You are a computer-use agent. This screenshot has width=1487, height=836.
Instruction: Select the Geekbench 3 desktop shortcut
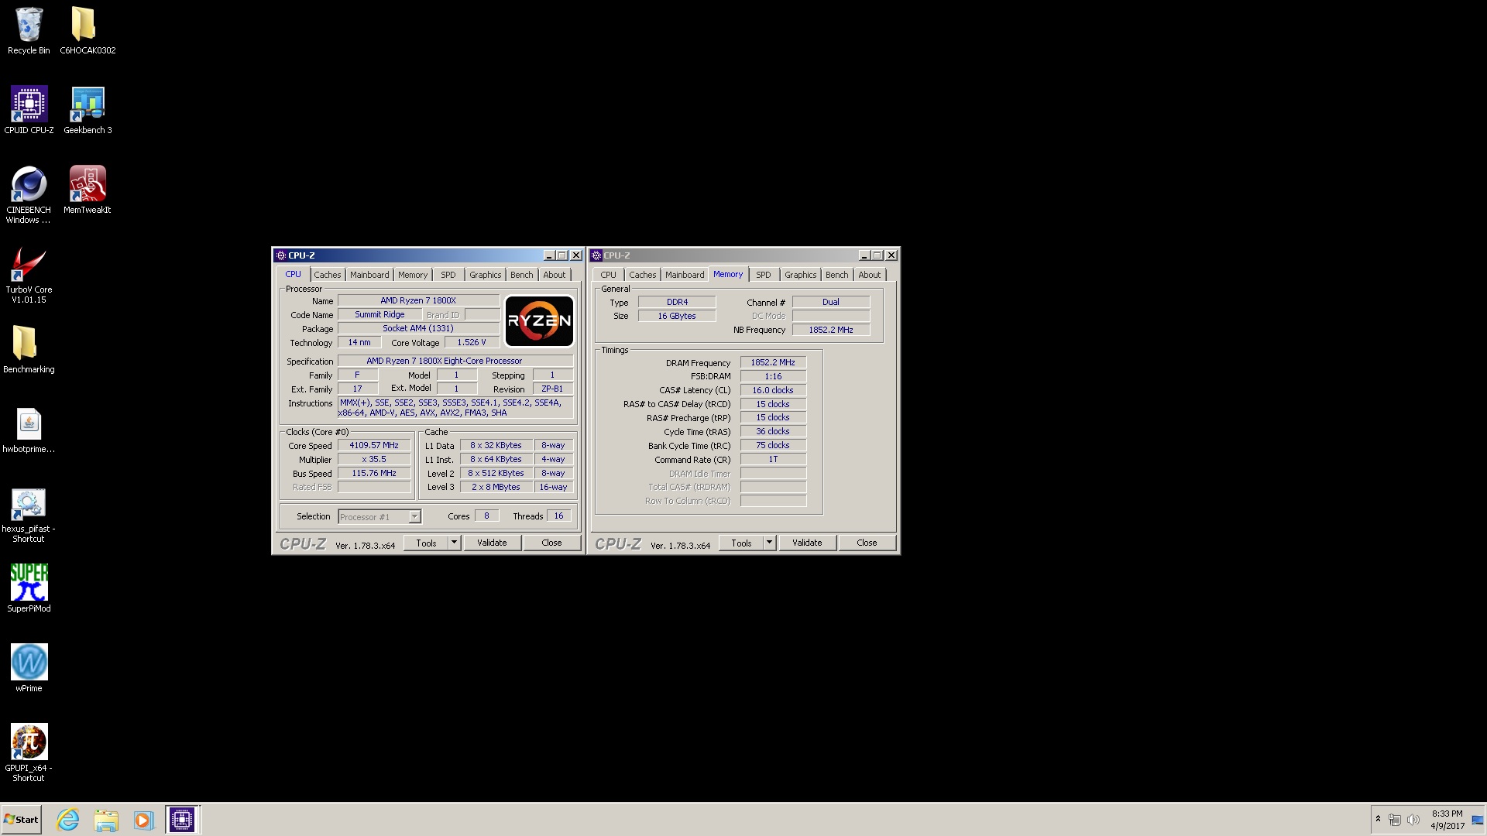pos(88,111)
